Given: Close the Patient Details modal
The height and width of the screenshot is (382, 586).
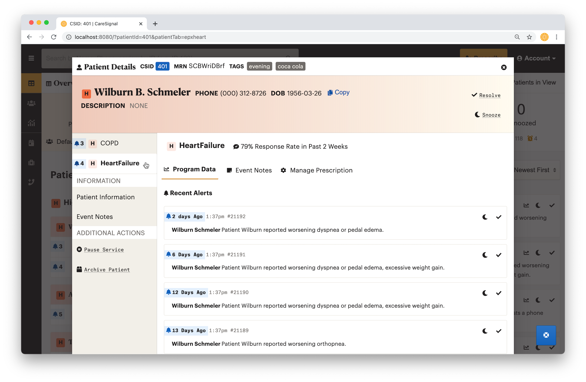Looking at the screenshot, I should pyautogui.click(x=504, y=67).
